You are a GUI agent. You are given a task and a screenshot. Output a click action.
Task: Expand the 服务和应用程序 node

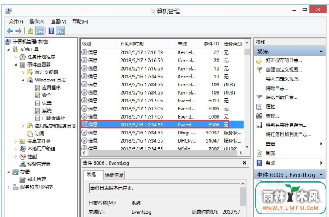9,187
